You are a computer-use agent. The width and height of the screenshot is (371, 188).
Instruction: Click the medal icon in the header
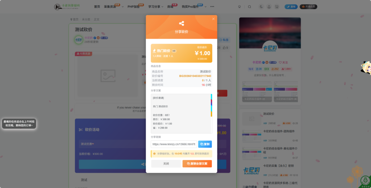(x=239, y=7)
